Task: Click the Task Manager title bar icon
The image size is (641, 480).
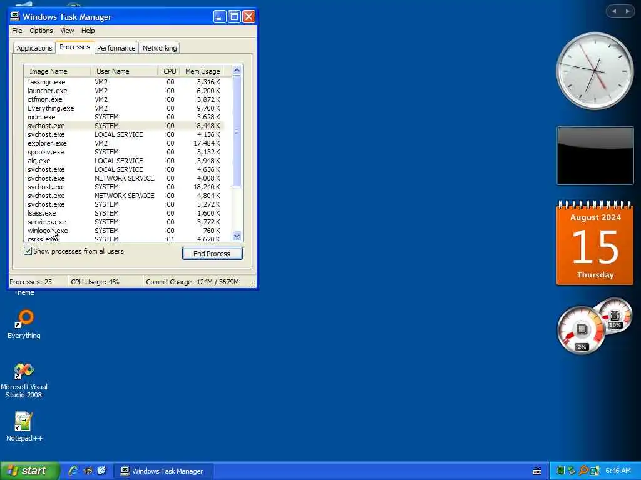Action: [x=15, y=16]
